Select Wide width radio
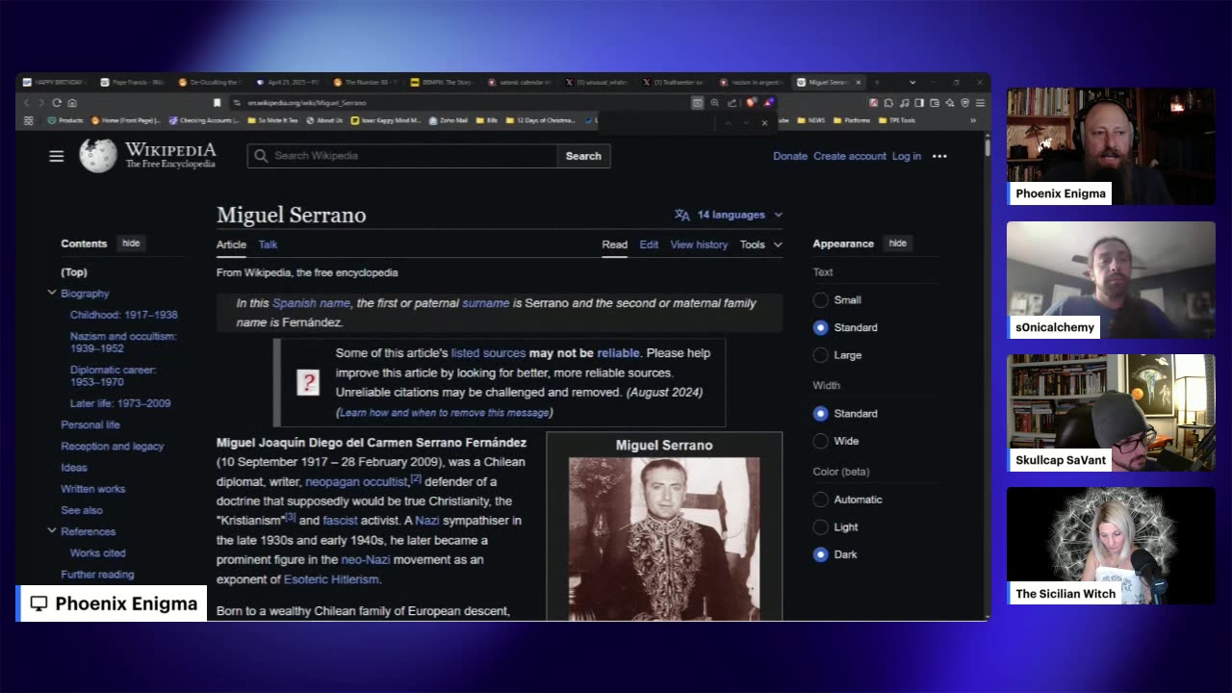This screenshot has width=1232, height=693. [x=820, y=441]
